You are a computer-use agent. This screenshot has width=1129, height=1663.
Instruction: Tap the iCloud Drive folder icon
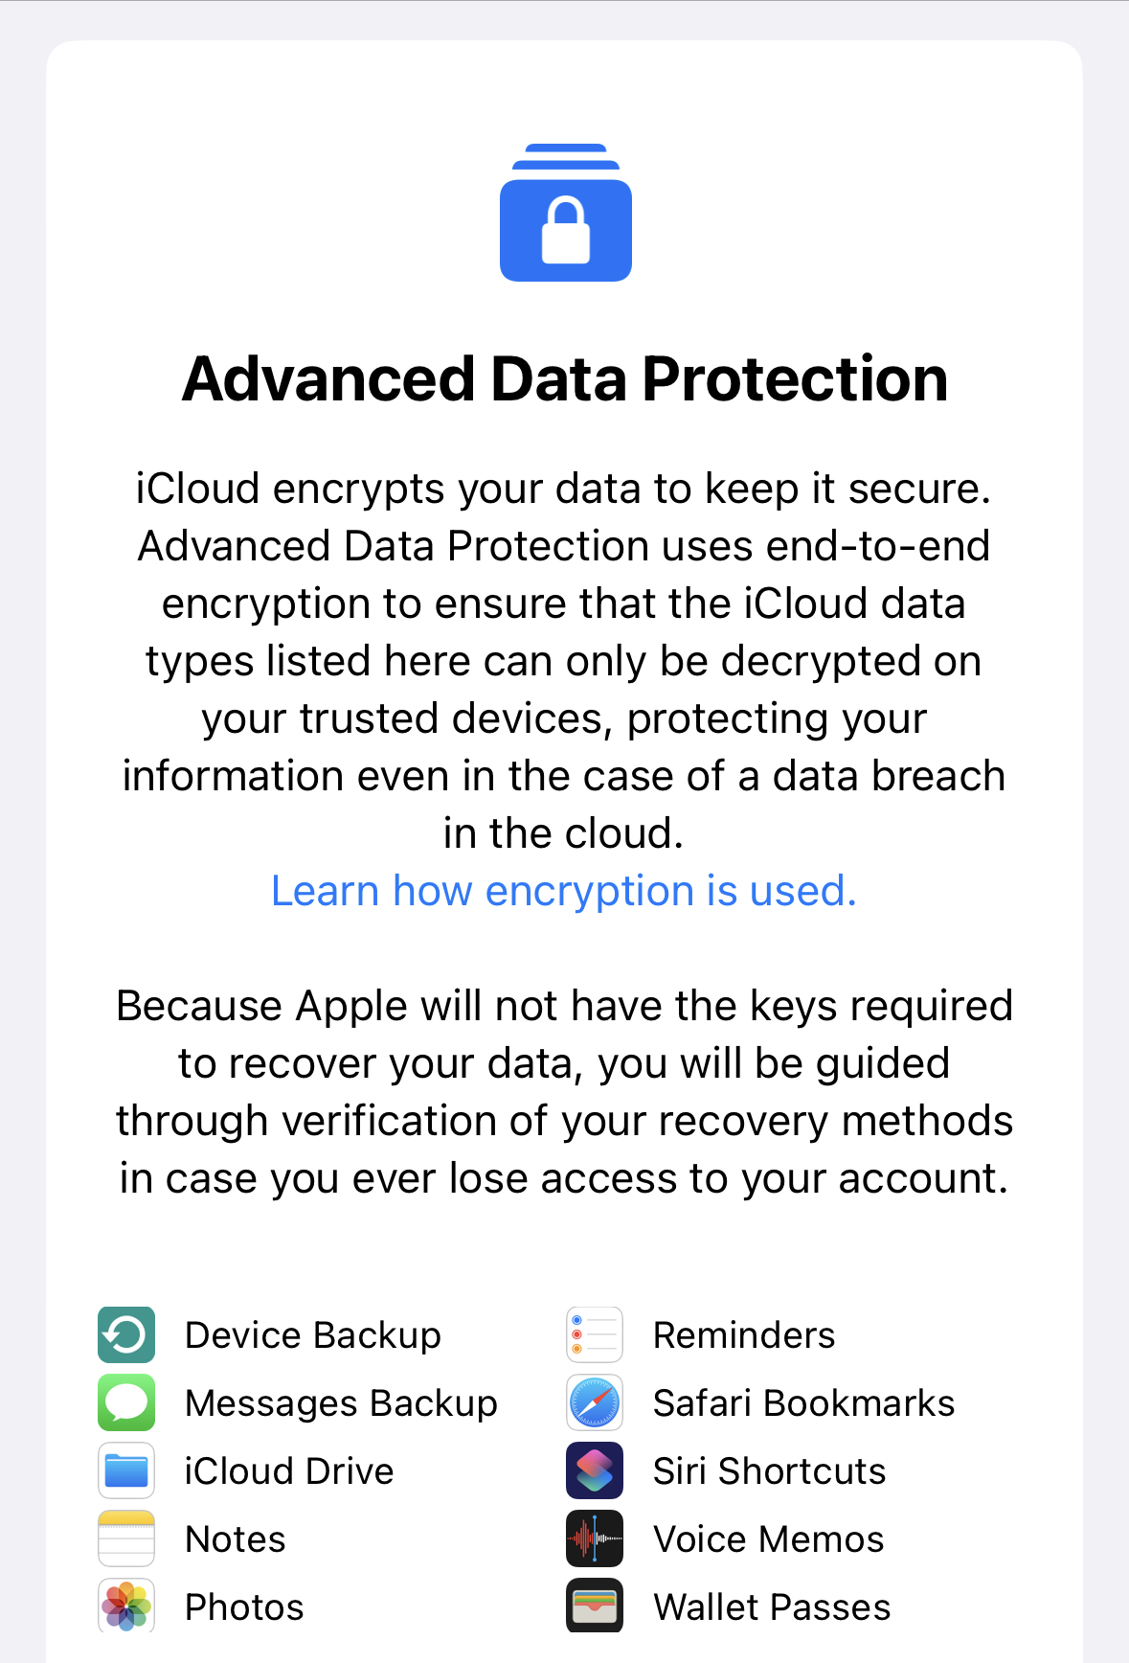click(x=126, y=1470)
